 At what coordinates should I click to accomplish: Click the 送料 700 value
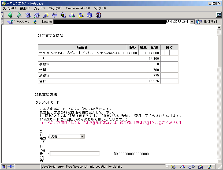(156, 70)
